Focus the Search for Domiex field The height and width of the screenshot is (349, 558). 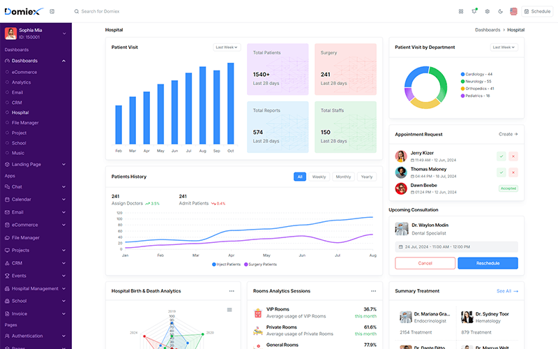[x=100, y=11]
